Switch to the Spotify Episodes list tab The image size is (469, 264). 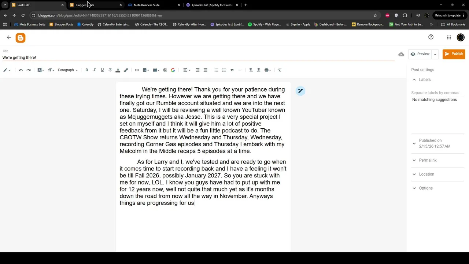point(212,5)
